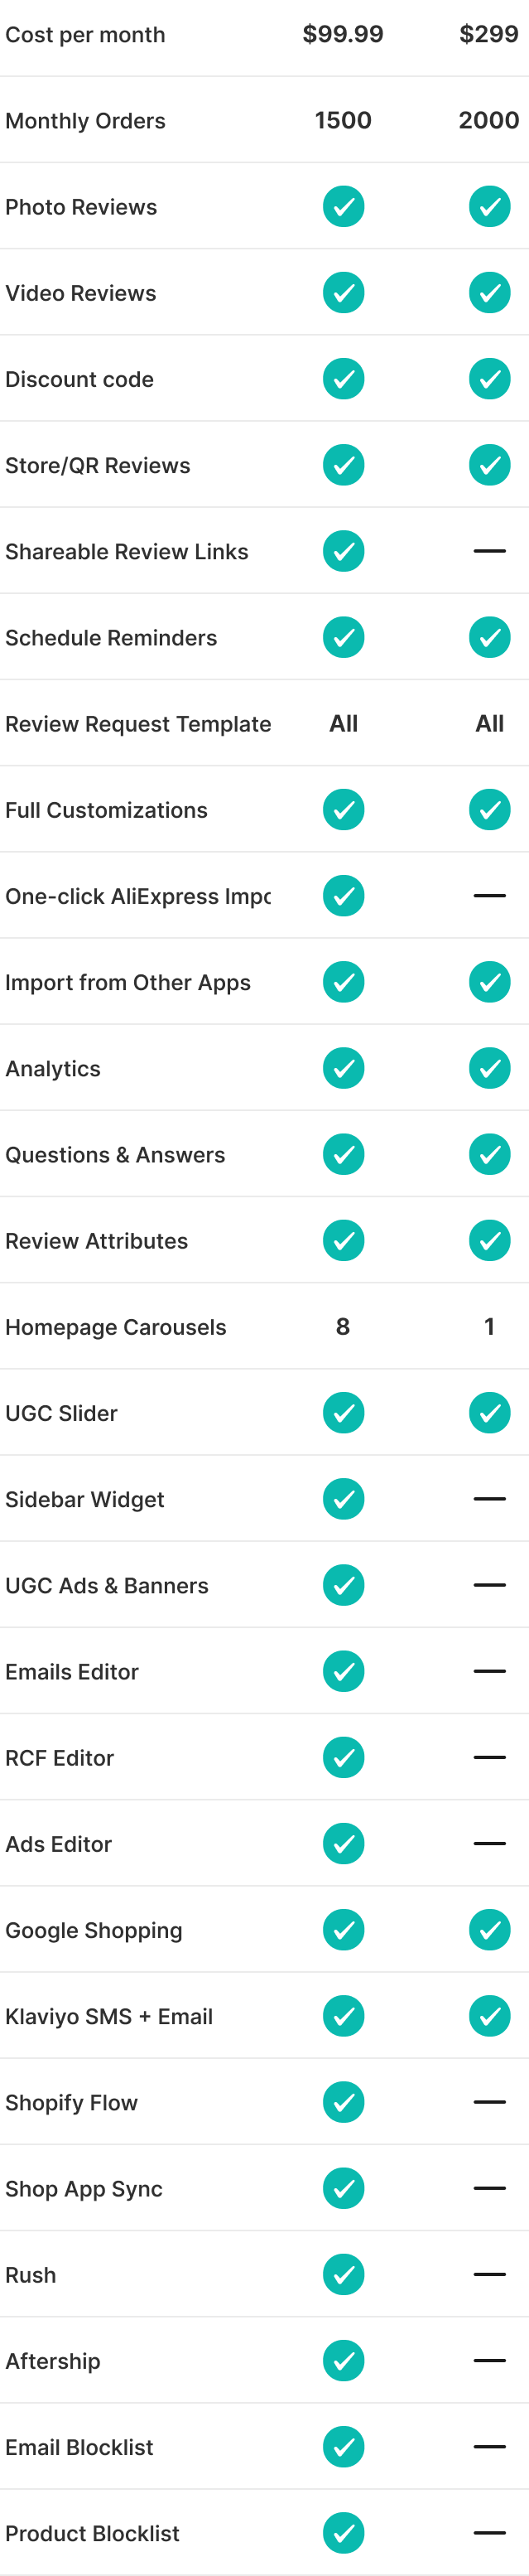Click Analytics checkmark in $99.99 column
Screen dimensions: 529x2576
click(343, 1068)
